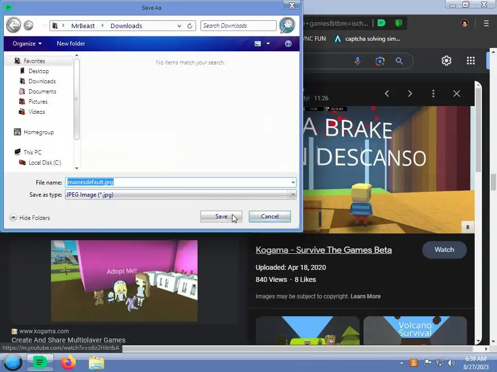Screen dimensions: 497x372
Task: Expand the address bar path history dropdown
Action: click(180, 26)
